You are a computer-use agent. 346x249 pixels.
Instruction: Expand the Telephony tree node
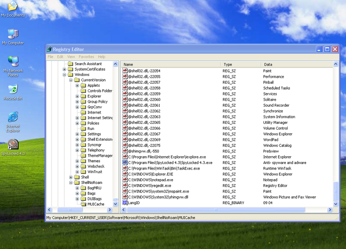pyautogui.click(x=77, y=150)
